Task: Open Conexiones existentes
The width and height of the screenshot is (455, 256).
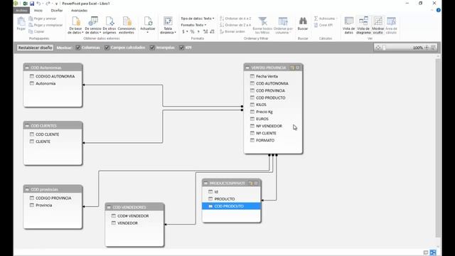Action: pyautogui.click(x=127, y=26)
